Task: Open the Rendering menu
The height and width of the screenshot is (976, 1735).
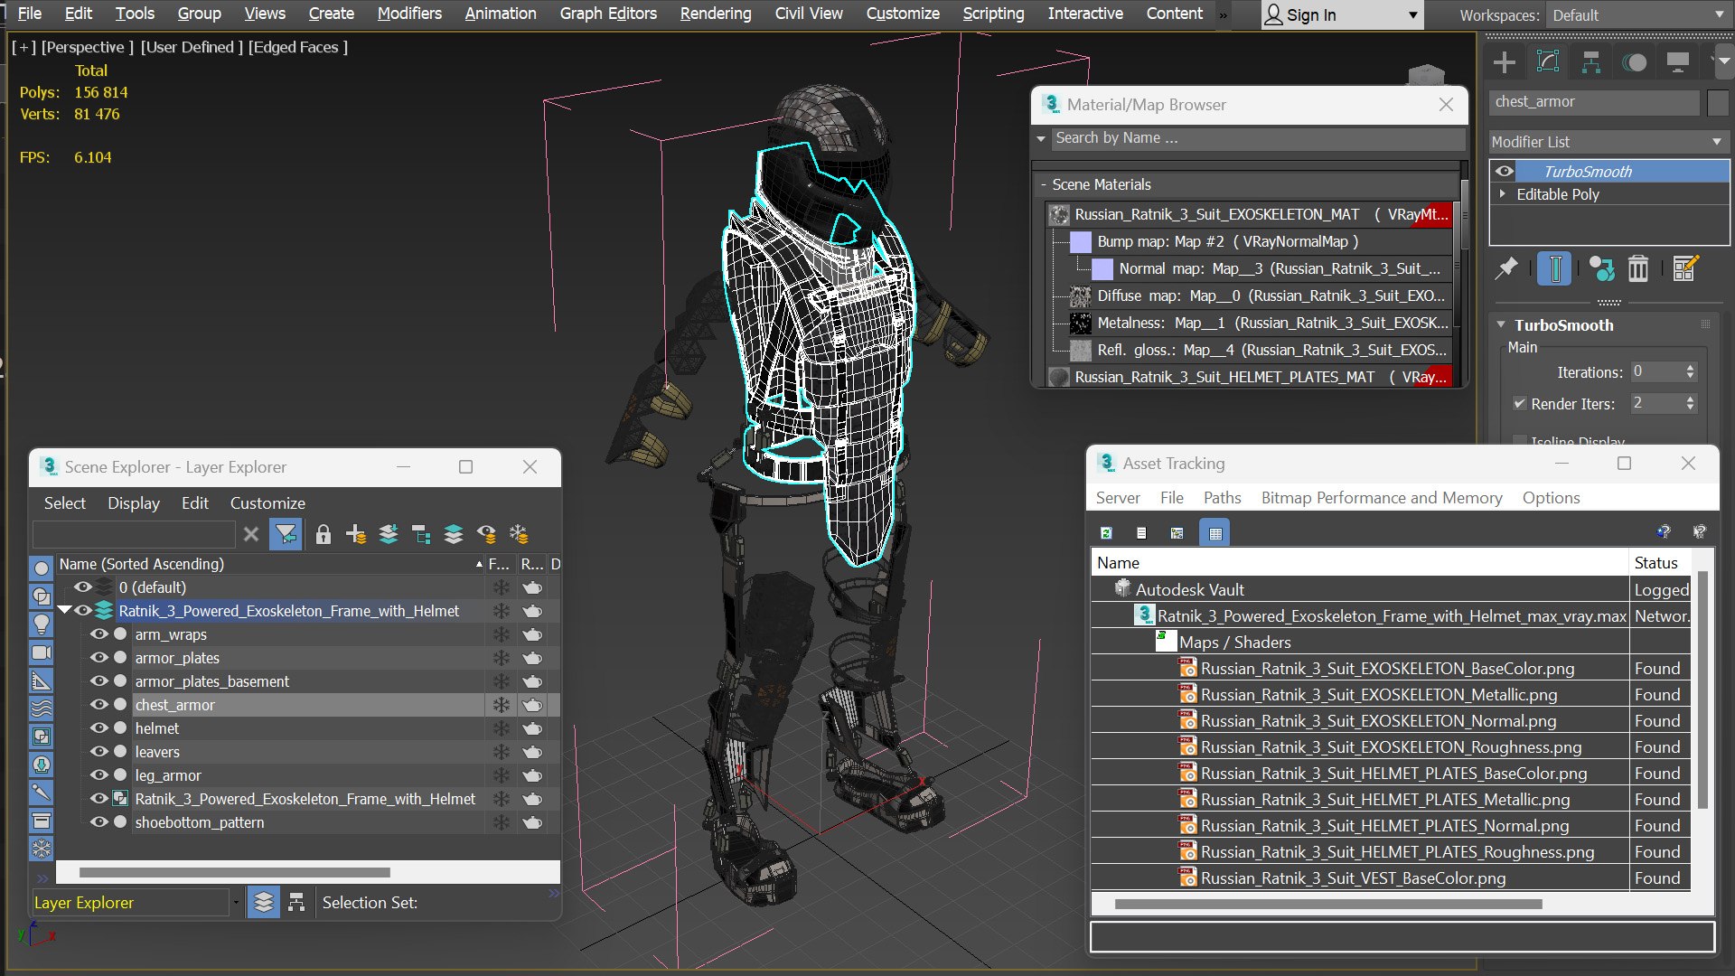Action: (x=716, y=14)
